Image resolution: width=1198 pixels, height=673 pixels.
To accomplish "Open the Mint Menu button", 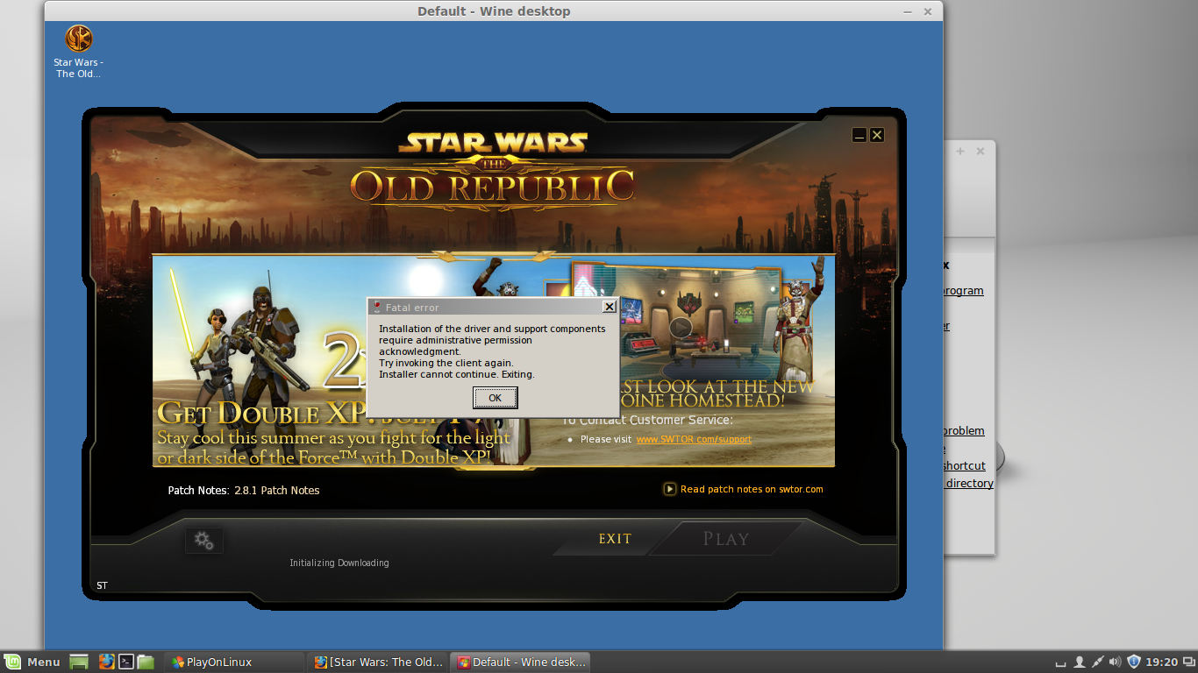I will coord(32,662).
